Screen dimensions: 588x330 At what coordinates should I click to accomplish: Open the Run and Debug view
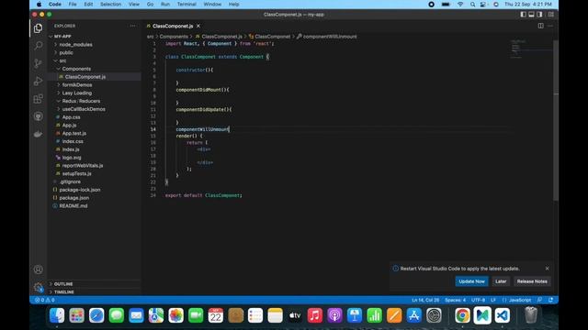[x=38, y=81]
